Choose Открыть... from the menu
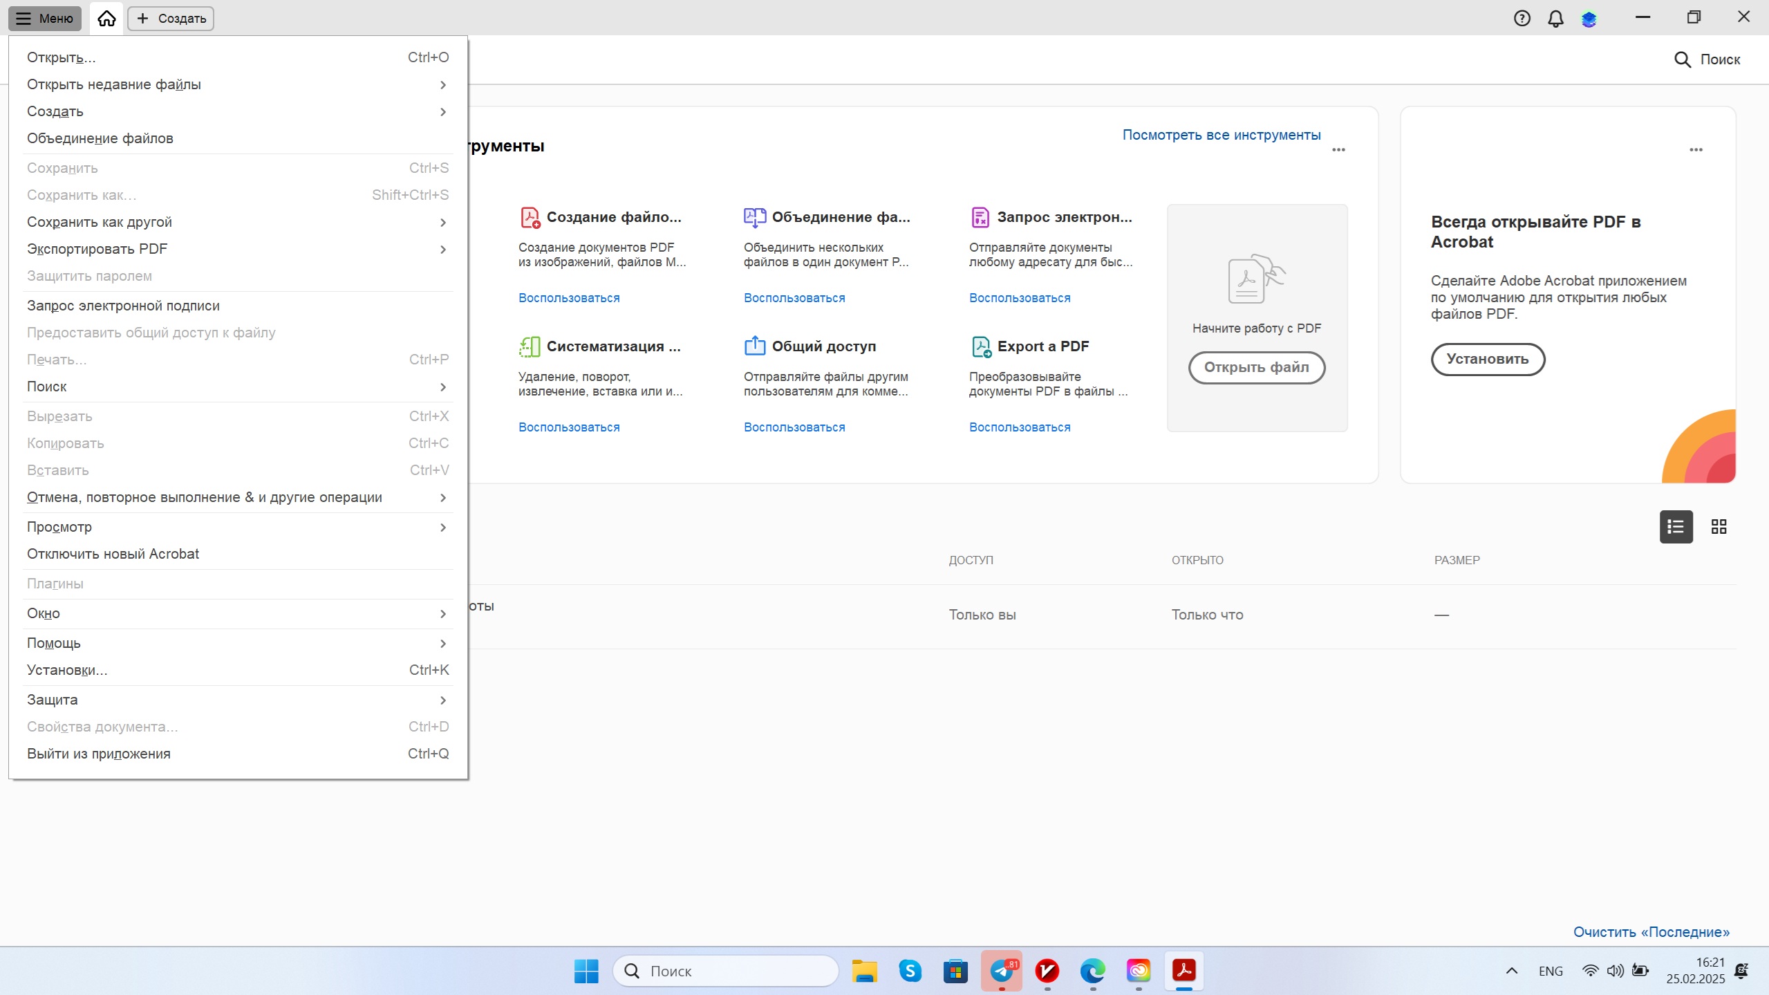The height and width of the screenshot is (995, 1769). [x=238, y=57]
